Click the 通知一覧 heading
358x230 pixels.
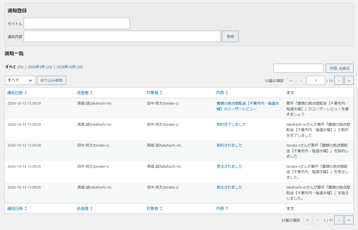(x=14, y=54)
